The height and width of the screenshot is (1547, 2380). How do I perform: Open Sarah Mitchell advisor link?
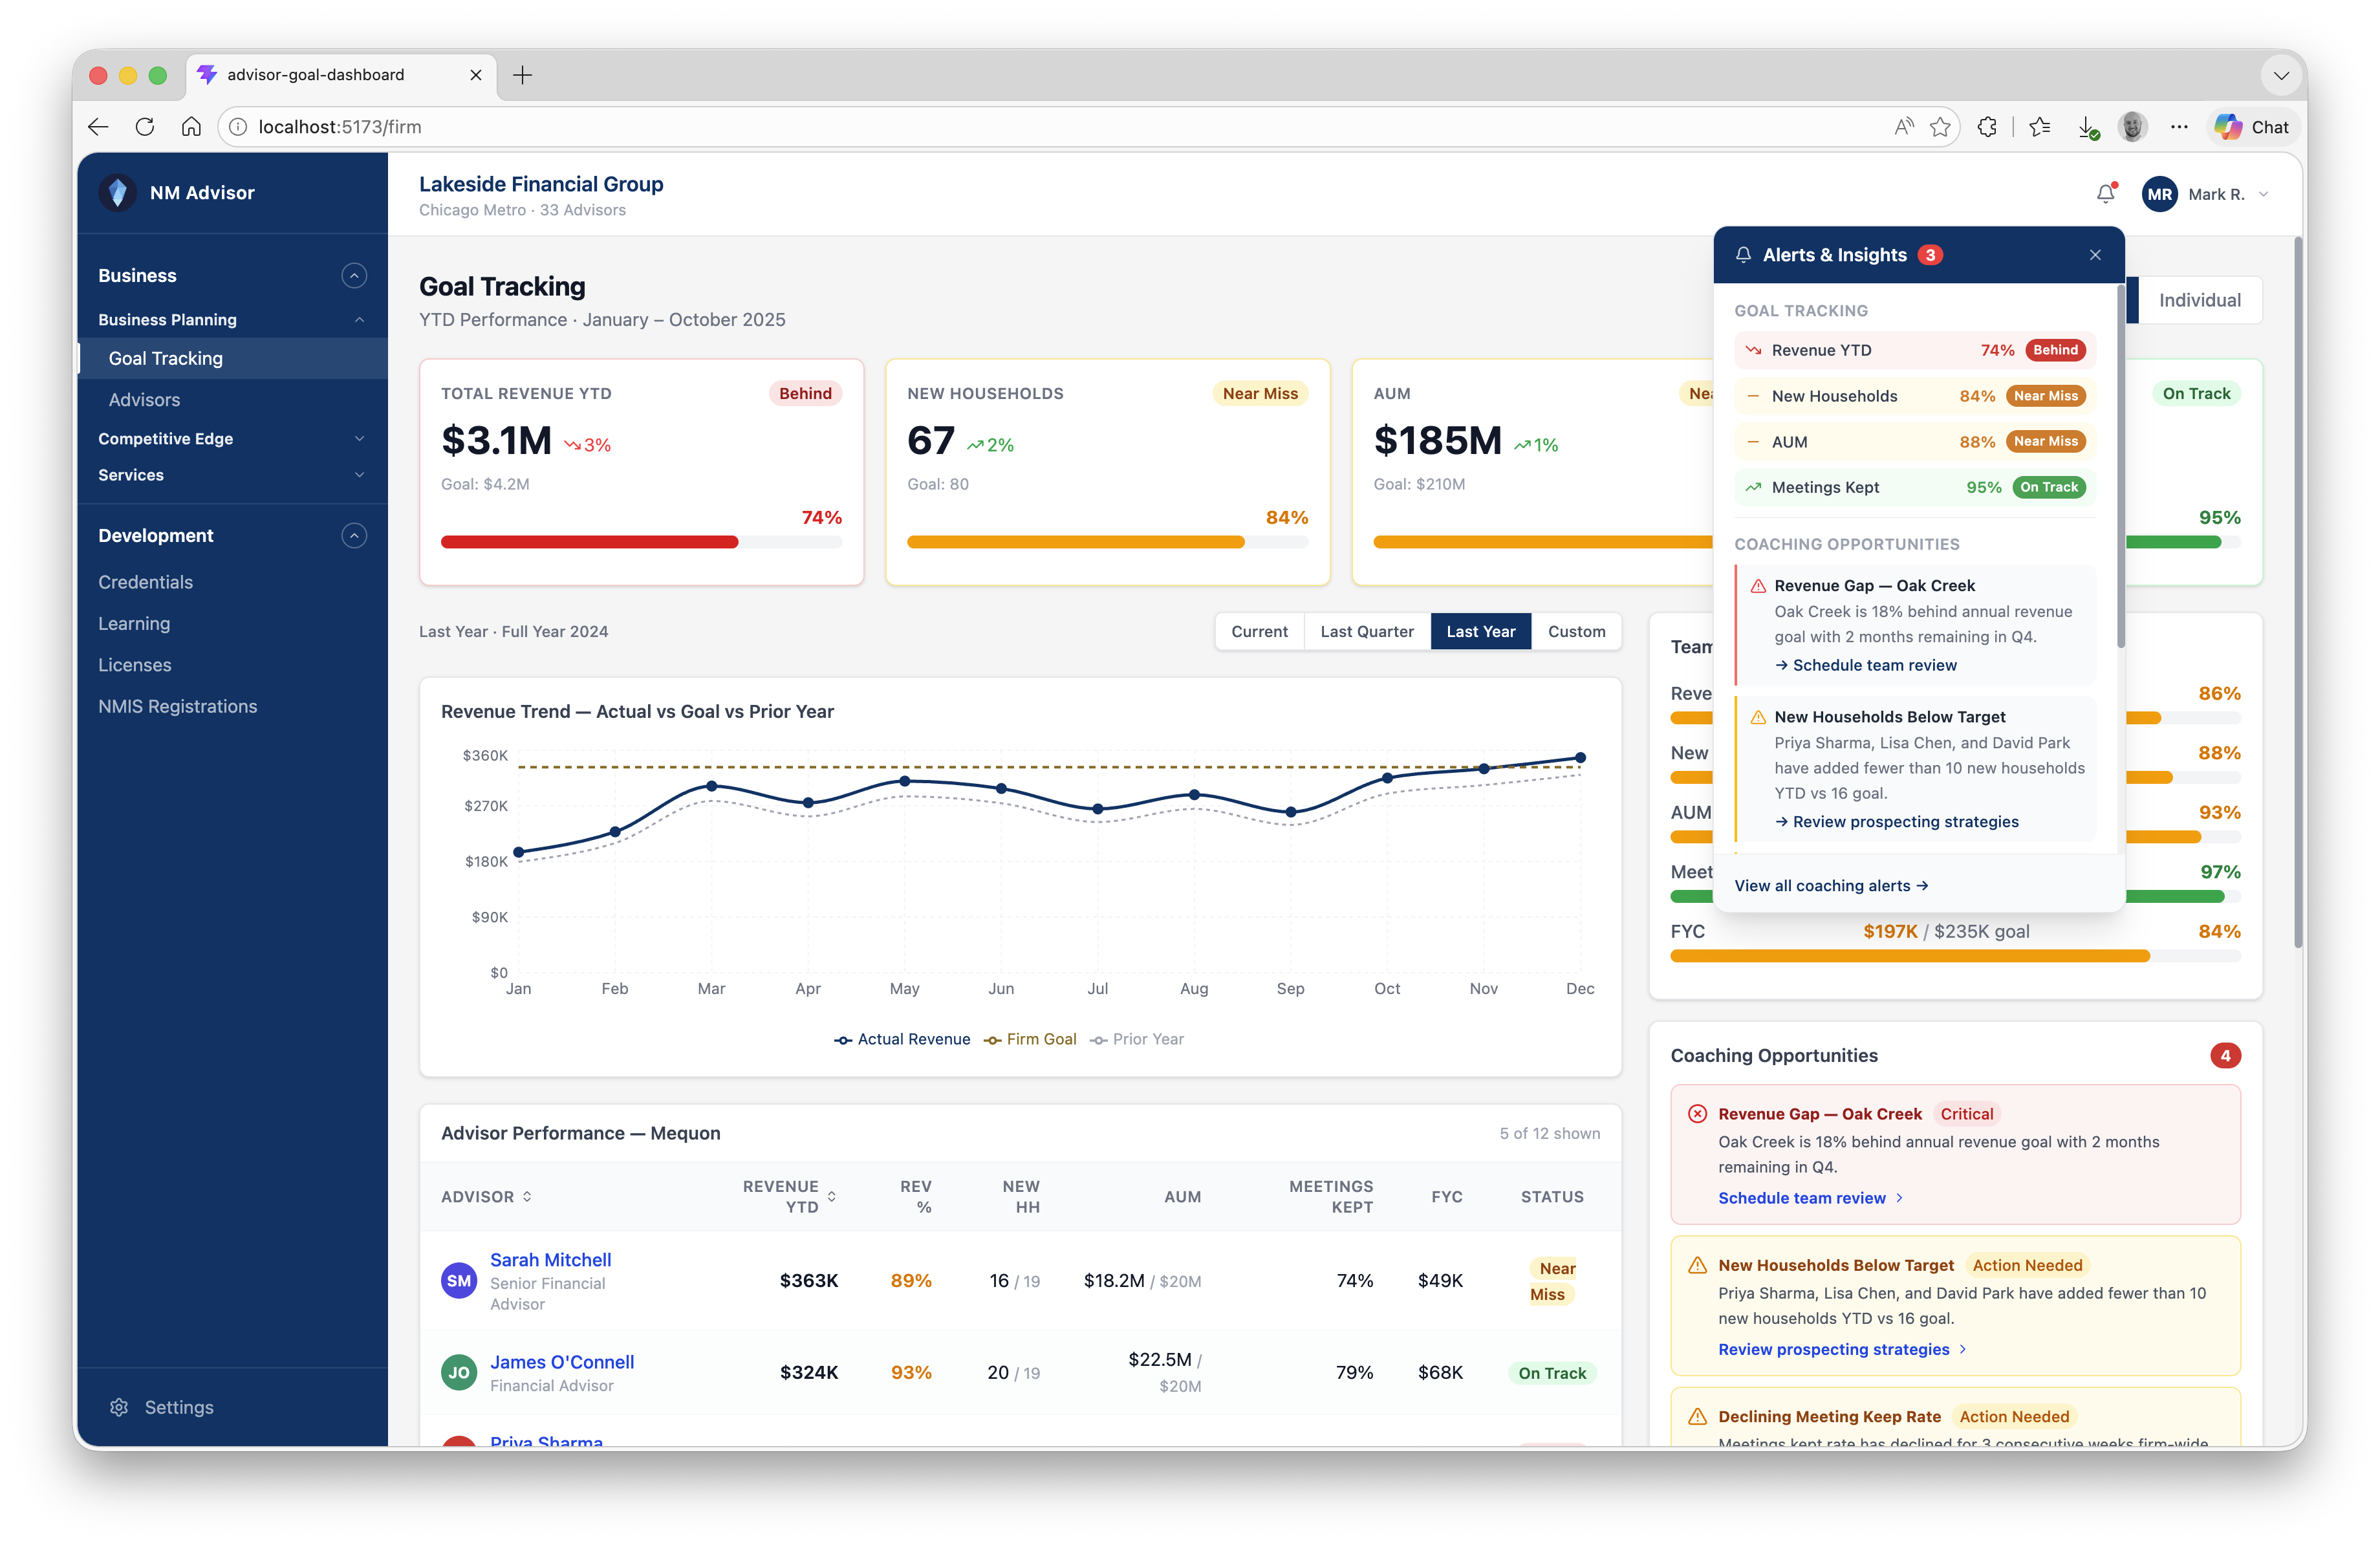pos(550,1260)
